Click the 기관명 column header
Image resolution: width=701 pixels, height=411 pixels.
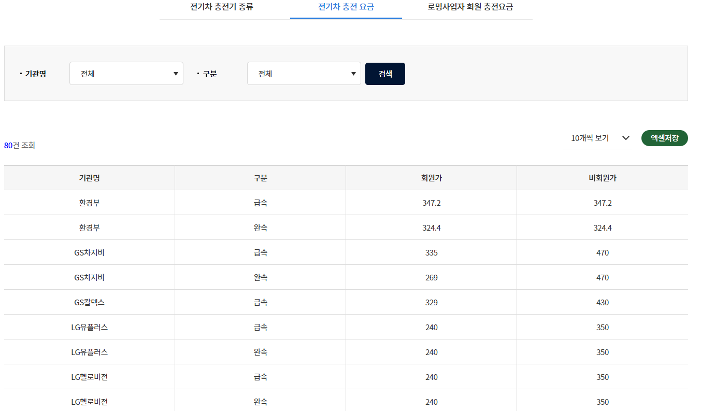pos(90,178)
